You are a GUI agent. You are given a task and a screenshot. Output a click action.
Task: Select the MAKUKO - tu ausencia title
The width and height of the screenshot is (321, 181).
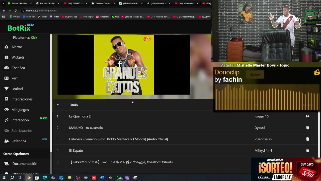pyautogui.click(x=86, y=128)
